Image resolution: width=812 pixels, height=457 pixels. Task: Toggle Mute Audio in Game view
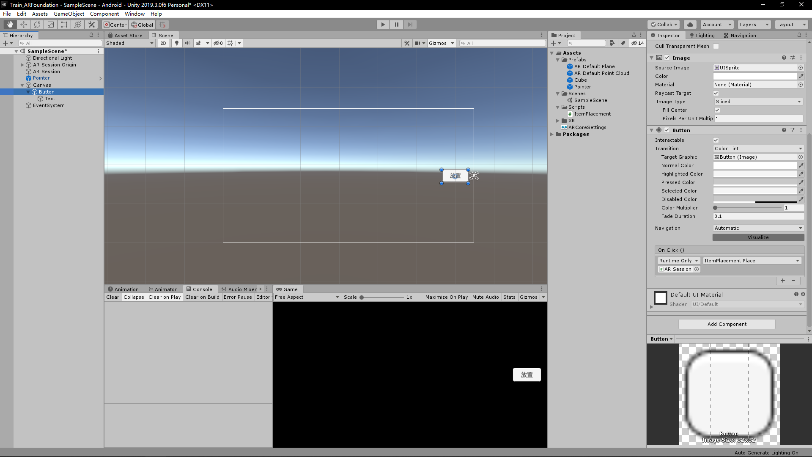pyautogui.click(x=486, y=297)
